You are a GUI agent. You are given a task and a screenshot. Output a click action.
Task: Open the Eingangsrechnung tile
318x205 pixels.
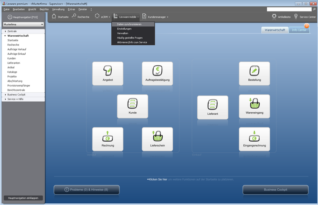[254, 139]
